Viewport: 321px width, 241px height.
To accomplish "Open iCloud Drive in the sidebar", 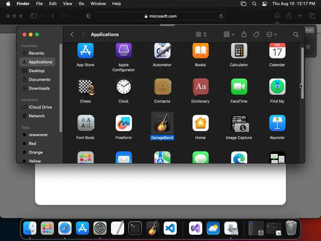I will point(37,107).
